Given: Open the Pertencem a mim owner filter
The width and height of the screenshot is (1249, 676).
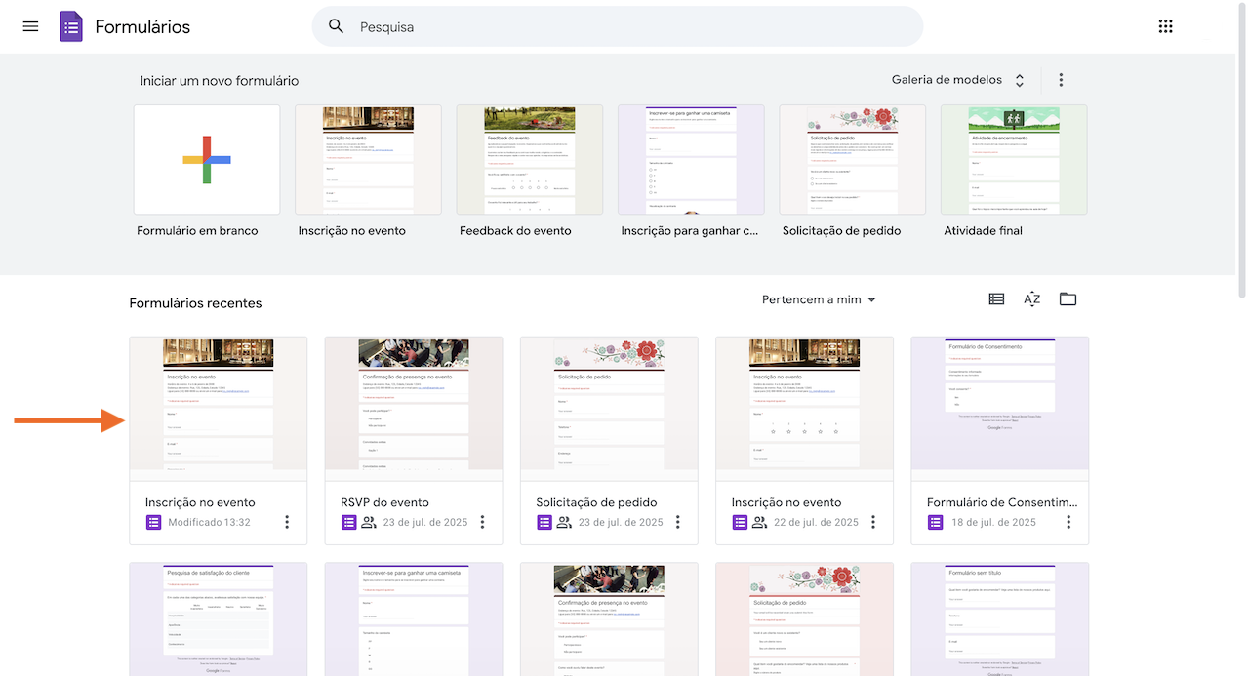Looking at the screenshot, I should coord(819,299).
